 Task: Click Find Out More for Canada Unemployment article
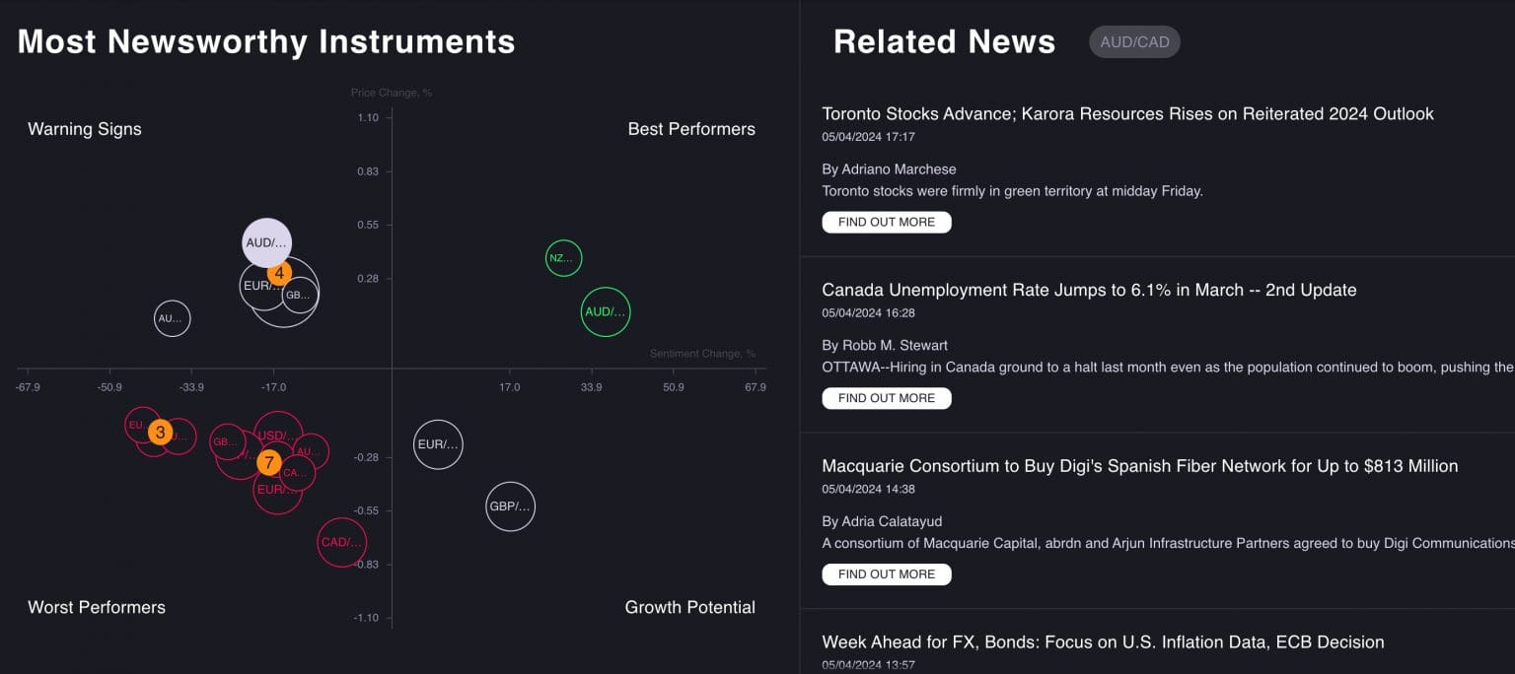pos(886,398)
